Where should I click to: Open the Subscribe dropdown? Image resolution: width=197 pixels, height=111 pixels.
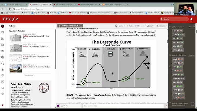click(162, 26)
